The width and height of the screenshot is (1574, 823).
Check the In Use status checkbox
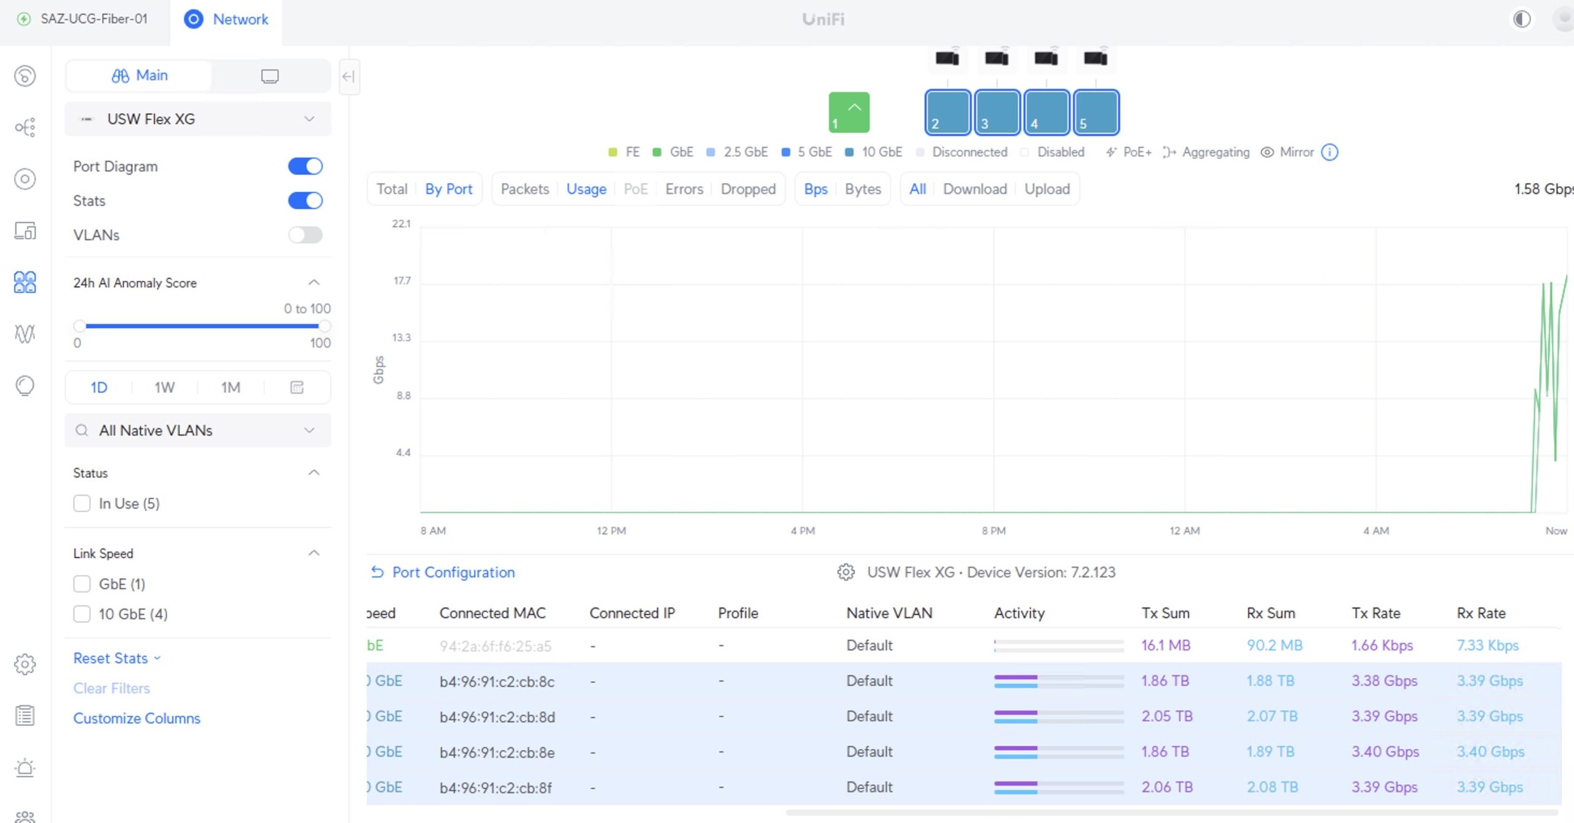tap(82, 503)
